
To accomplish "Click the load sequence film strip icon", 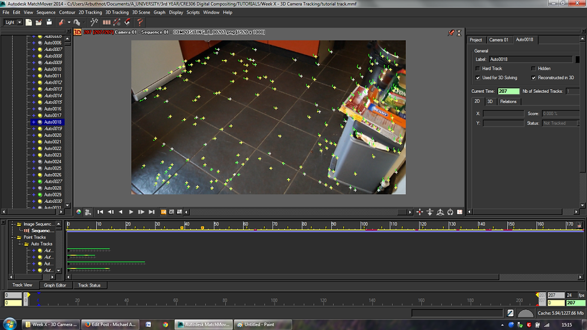I will [107, 22].
